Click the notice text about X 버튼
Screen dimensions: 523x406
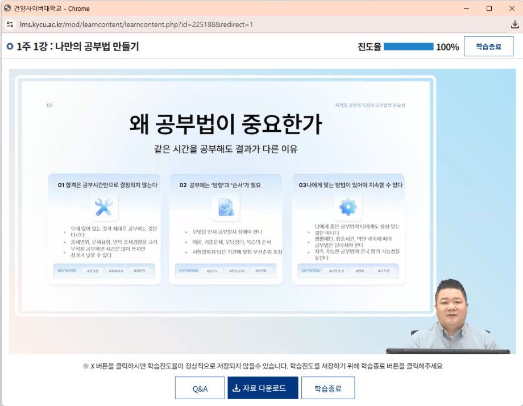click(263, 366)
